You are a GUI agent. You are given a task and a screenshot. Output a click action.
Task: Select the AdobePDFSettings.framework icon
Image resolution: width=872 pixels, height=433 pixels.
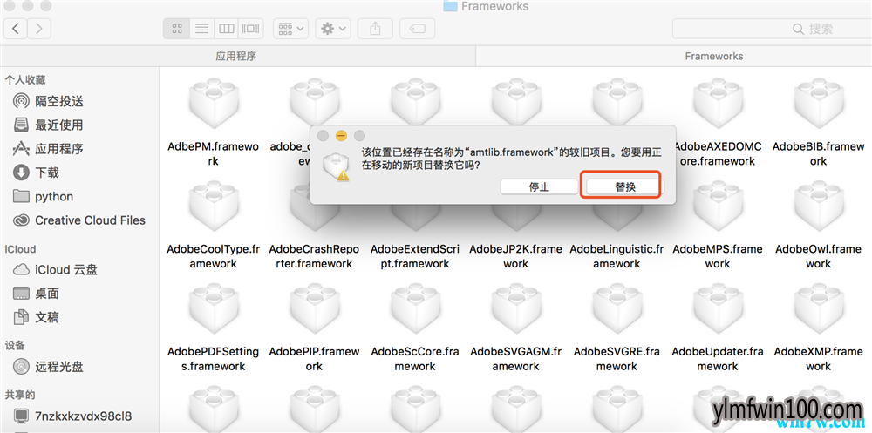pyautogui.click(x=213, y=309)
